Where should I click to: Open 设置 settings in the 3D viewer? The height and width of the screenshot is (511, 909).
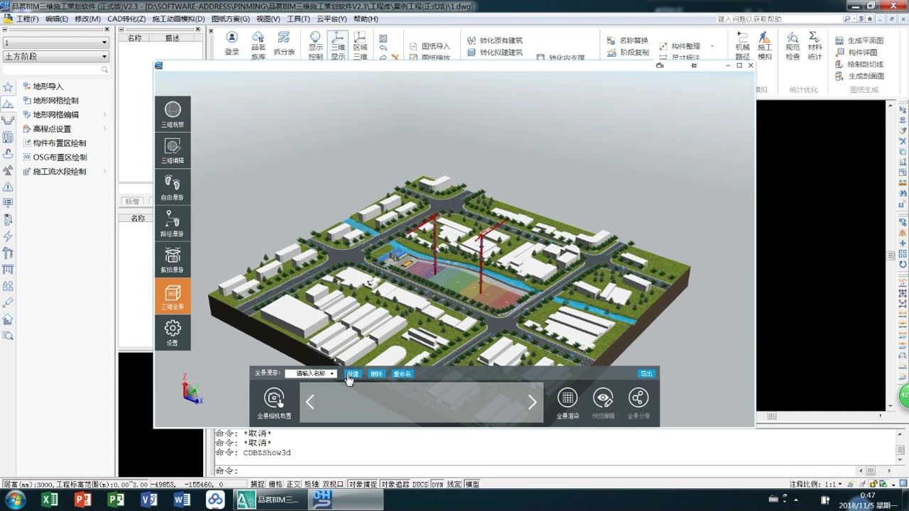173,332
